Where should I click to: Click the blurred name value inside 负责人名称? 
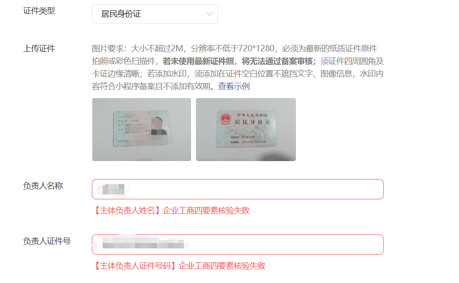point(114,189)
